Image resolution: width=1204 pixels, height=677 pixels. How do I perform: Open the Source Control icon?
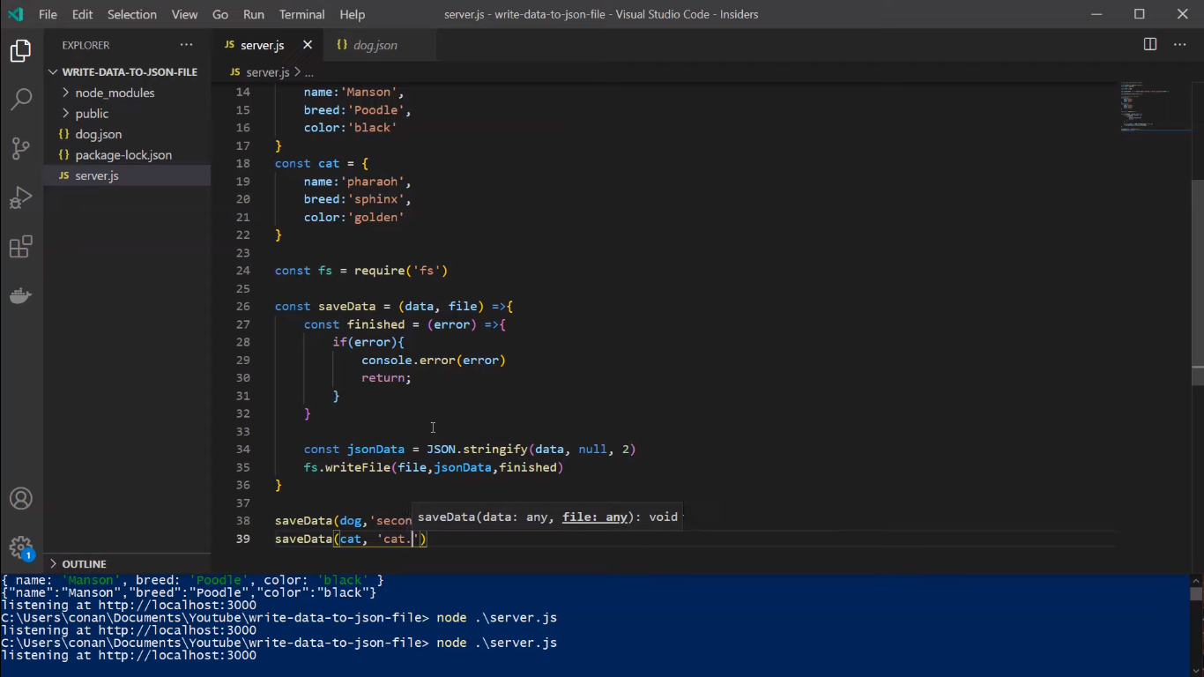(20, 148)
